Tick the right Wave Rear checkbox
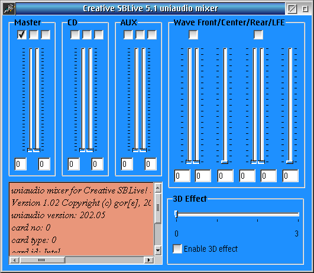 [x=258, y=35]
